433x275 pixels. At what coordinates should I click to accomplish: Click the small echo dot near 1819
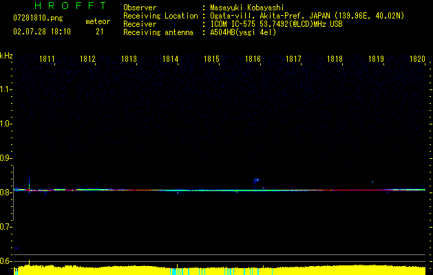click(372, 181)
